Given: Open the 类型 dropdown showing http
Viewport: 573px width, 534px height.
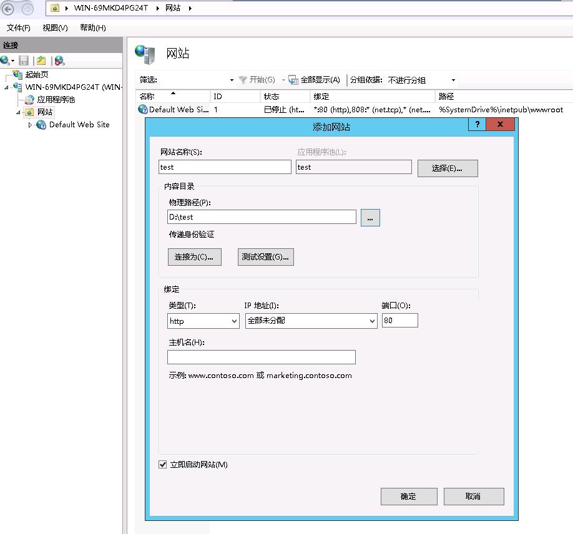Looking at the screenshot, I should 203,320.
